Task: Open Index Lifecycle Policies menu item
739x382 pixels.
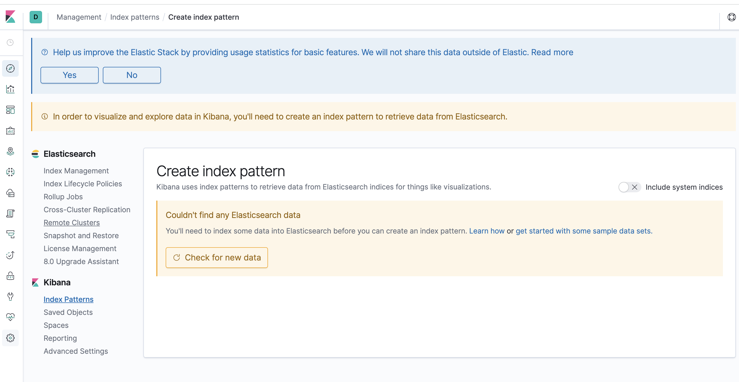Action: (83, 183)
